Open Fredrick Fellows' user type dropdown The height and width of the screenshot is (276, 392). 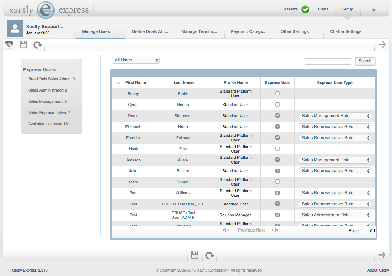[335, 138]
